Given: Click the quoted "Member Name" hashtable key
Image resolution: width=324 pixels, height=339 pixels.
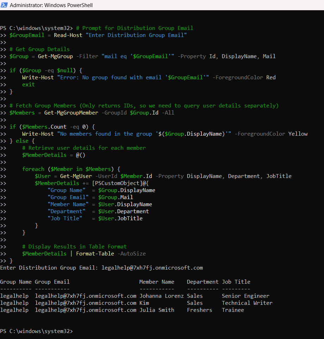Looking at the screenshot, I should tap(68, 204).
